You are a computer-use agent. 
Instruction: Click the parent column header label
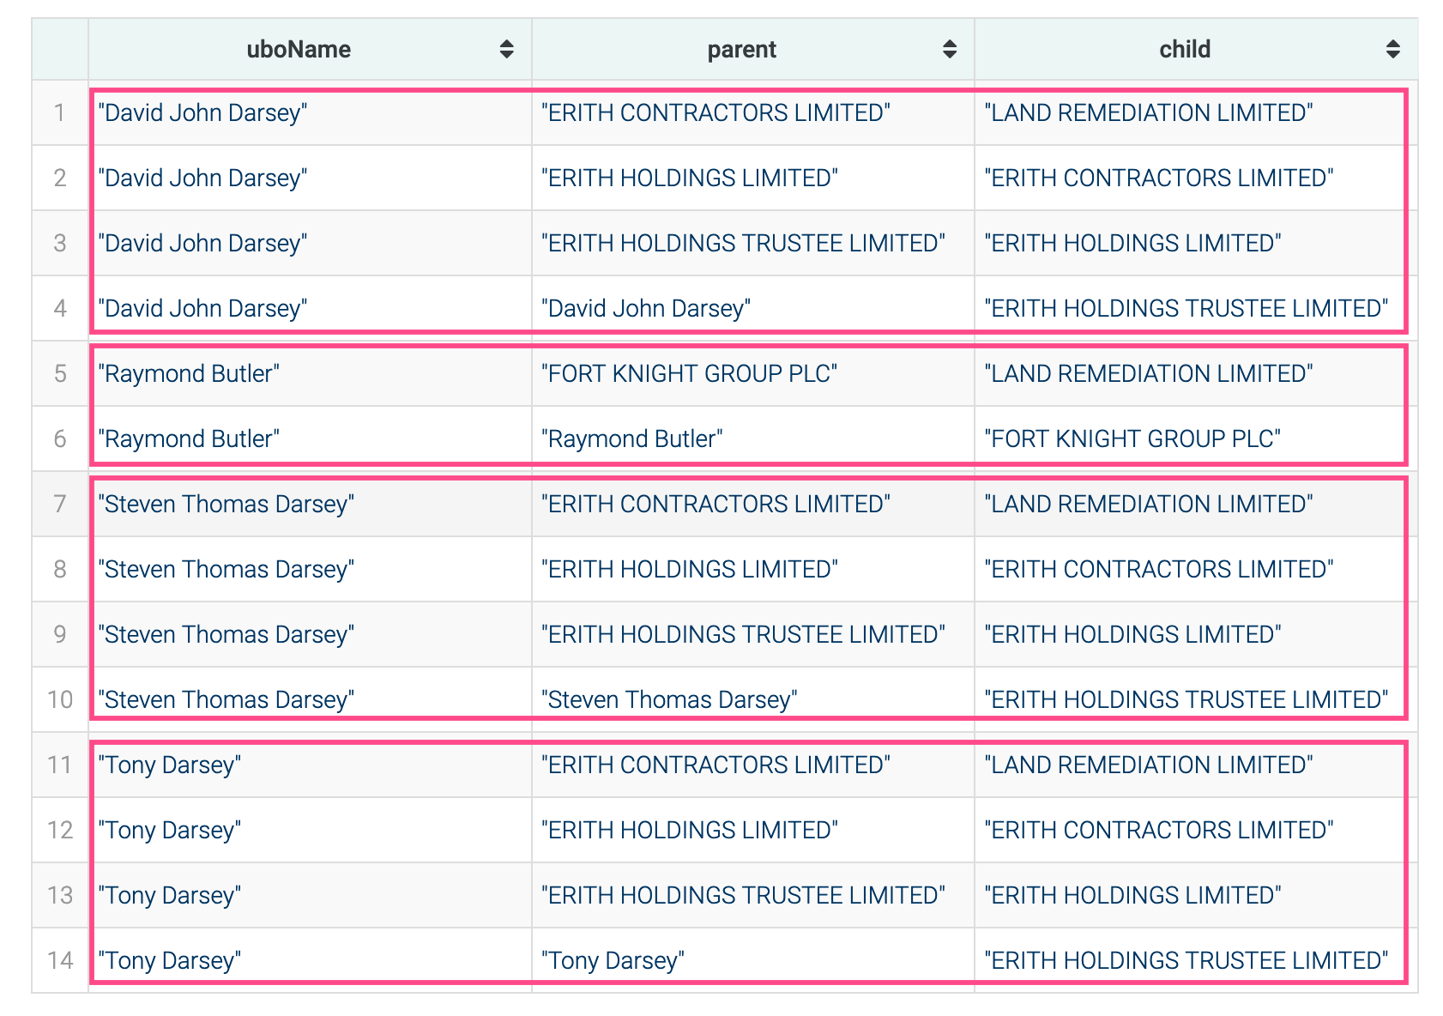point(741,50)
